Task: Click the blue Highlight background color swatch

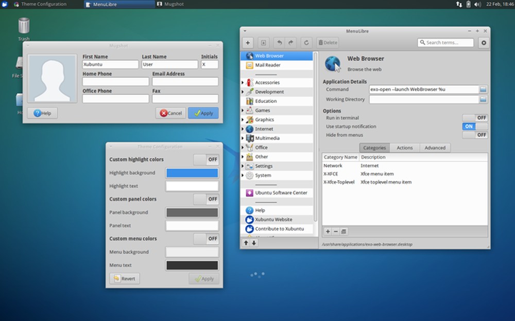Action: point(192,173)
